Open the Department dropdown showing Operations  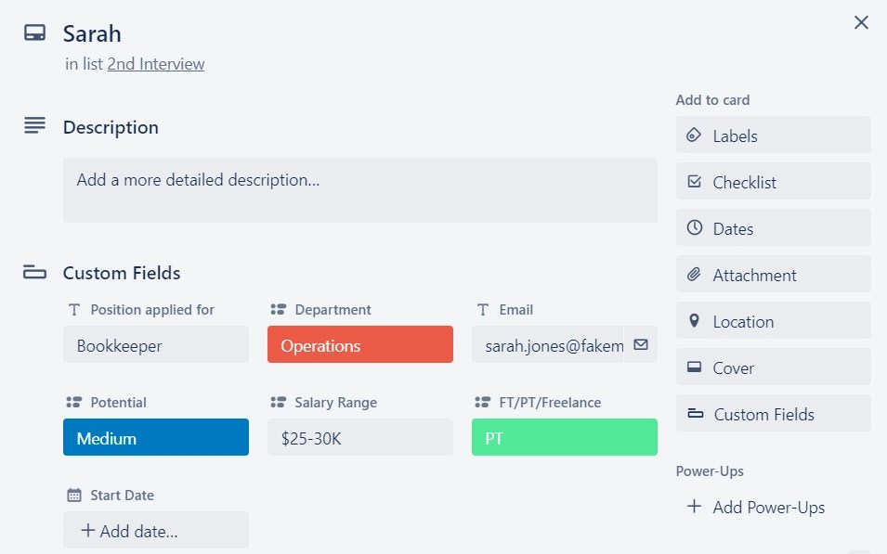[x=360, y=344]
